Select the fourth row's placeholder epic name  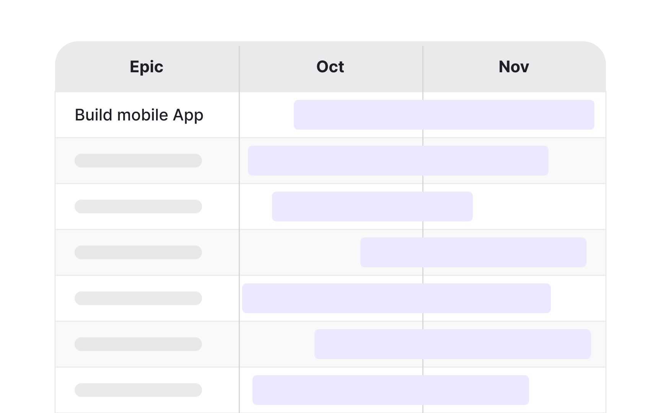138,252
